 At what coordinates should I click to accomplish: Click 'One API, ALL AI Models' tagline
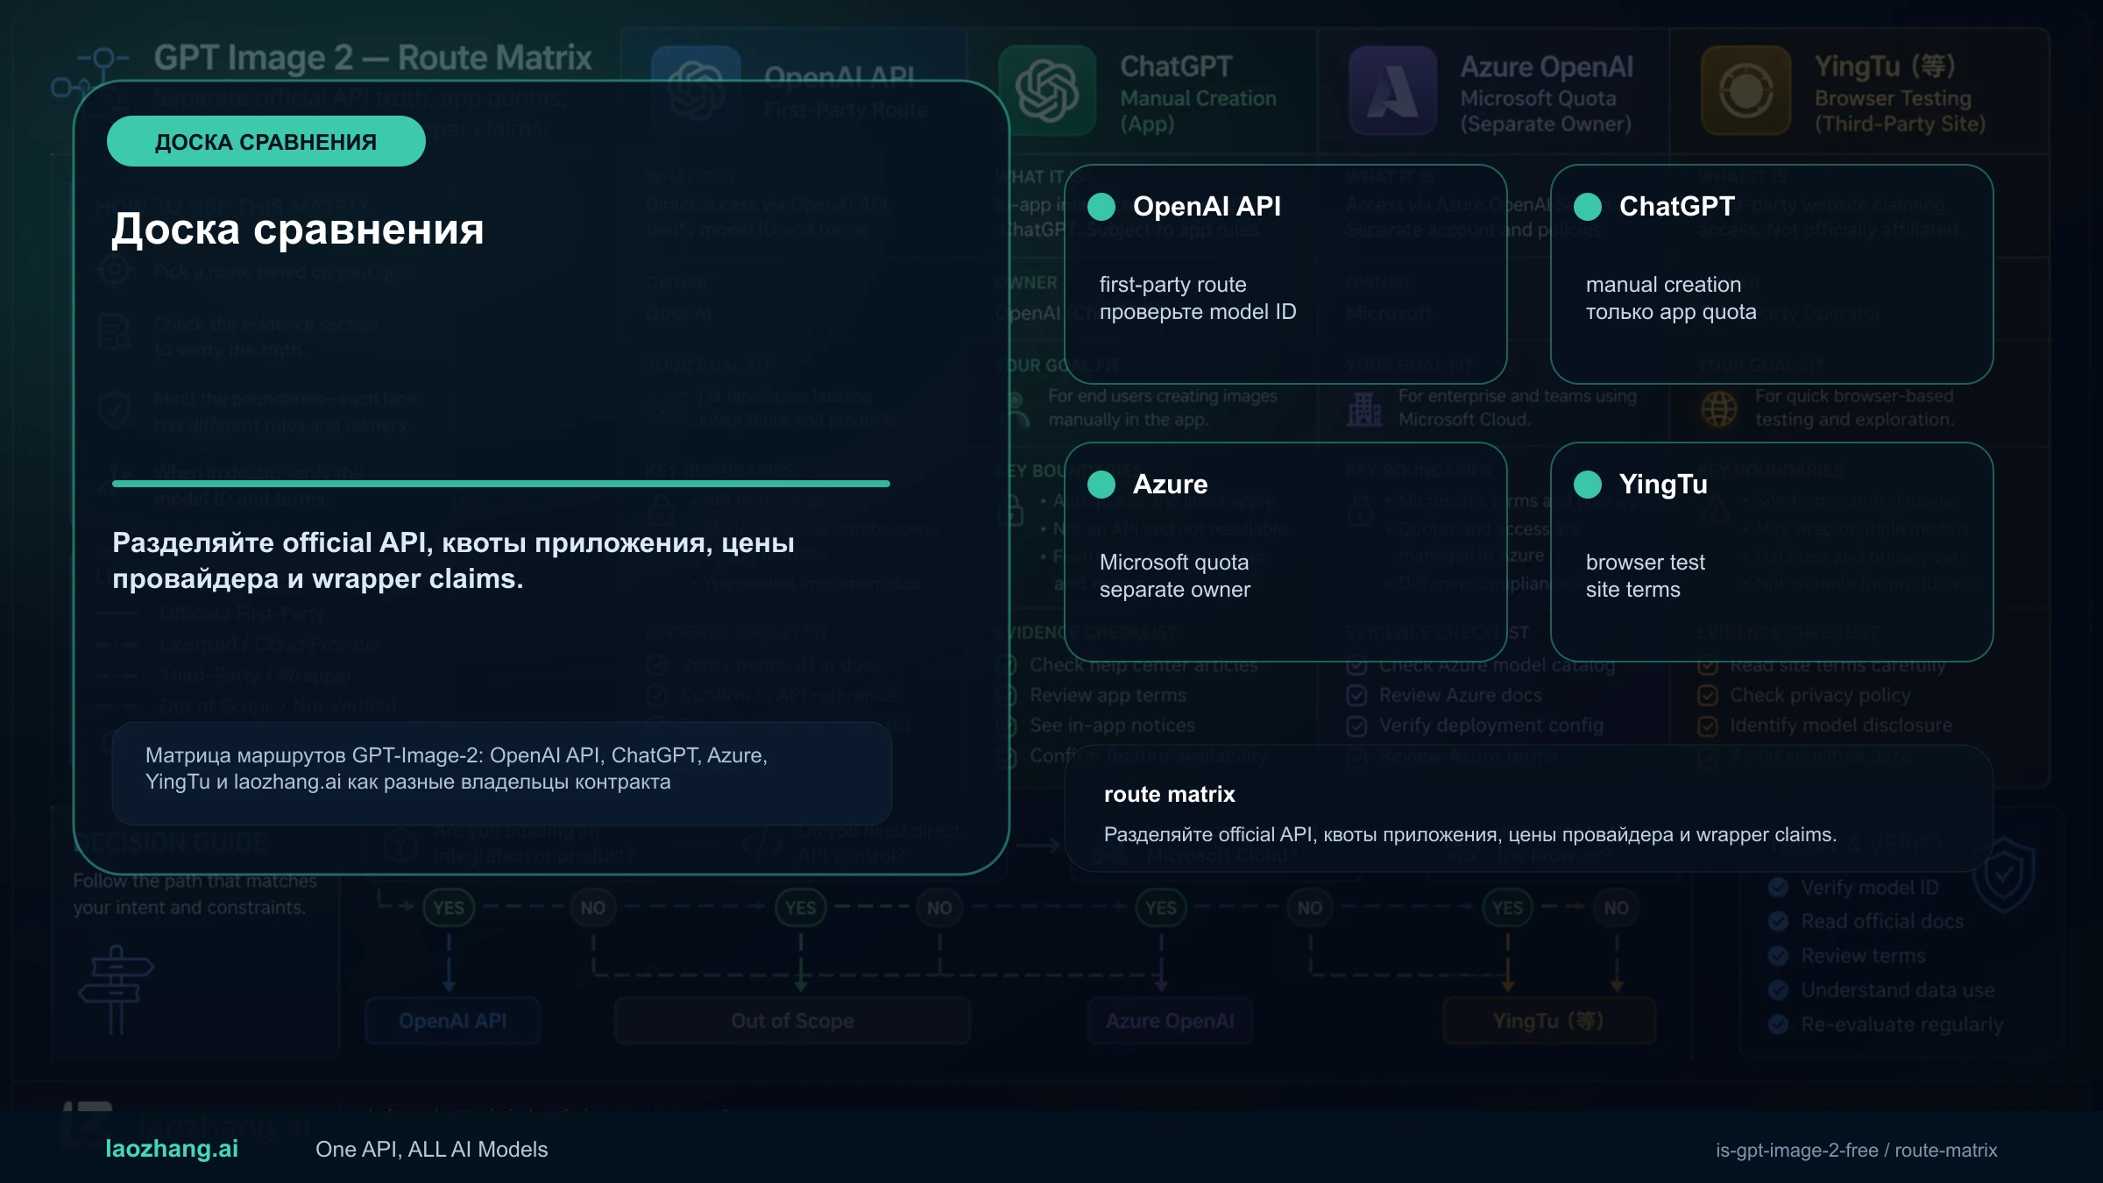tap(431, 1149)
